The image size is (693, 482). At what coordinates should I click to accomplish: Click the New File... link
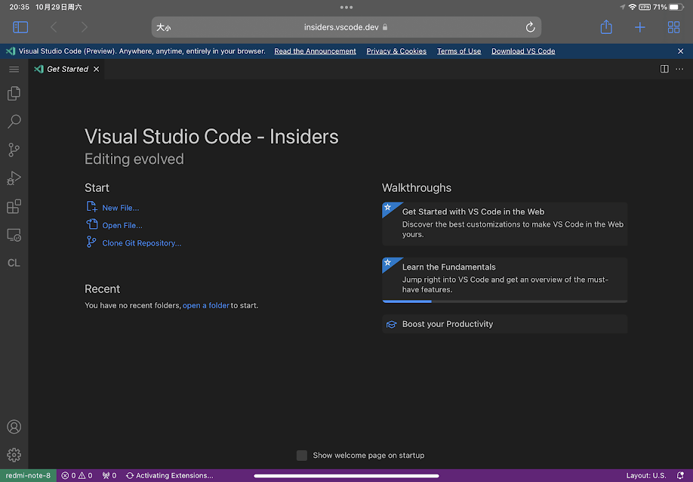(120, 208)
